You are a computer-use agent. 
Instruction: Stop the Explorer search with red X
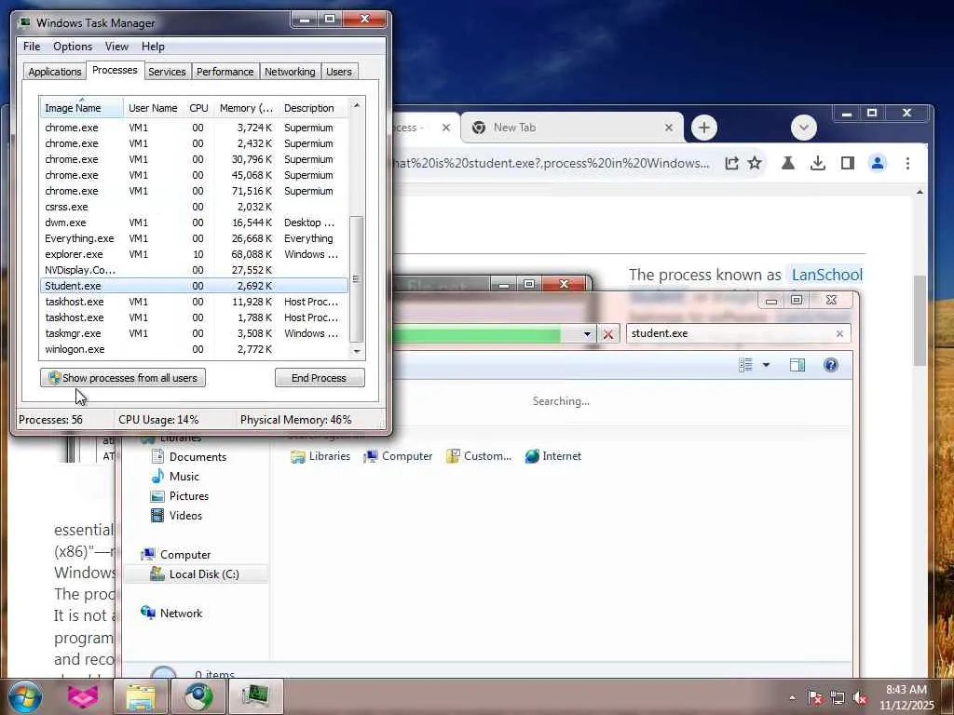pyautogui.click(x=607, y=334)
